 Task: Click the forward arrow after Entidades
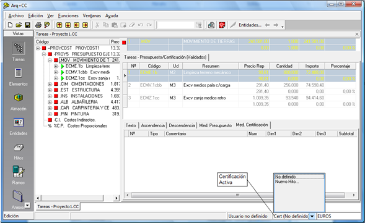pos(276,25)
